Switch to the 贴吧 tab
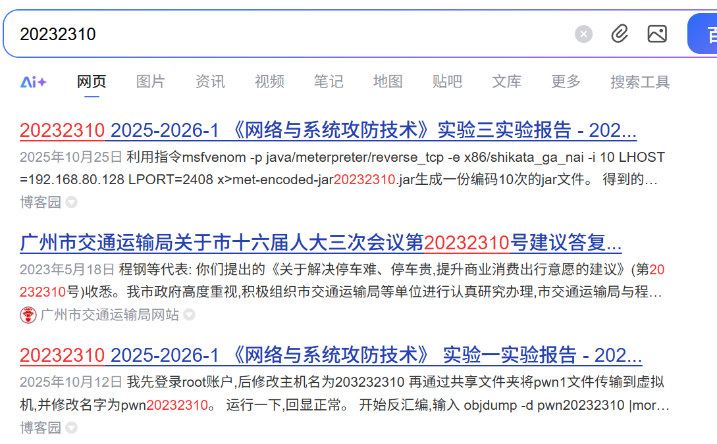The image size is (717, 444). click(x=447, y=82)
